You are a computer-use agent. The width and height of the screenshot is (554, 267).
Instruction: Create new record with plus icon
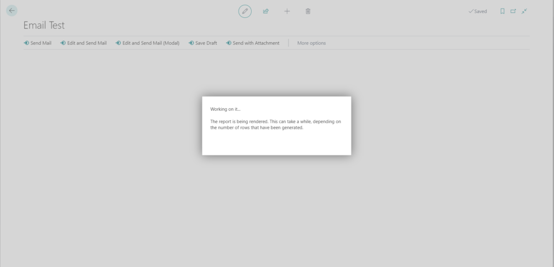287,11
